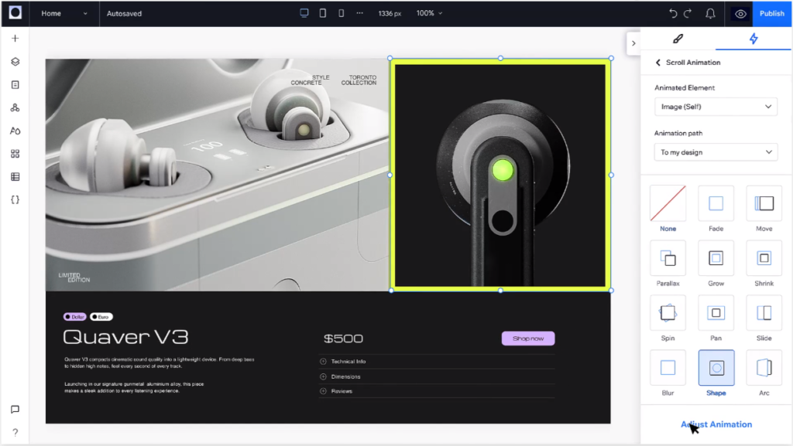
Task: Switch to the link settings tab
Action: 678,39
